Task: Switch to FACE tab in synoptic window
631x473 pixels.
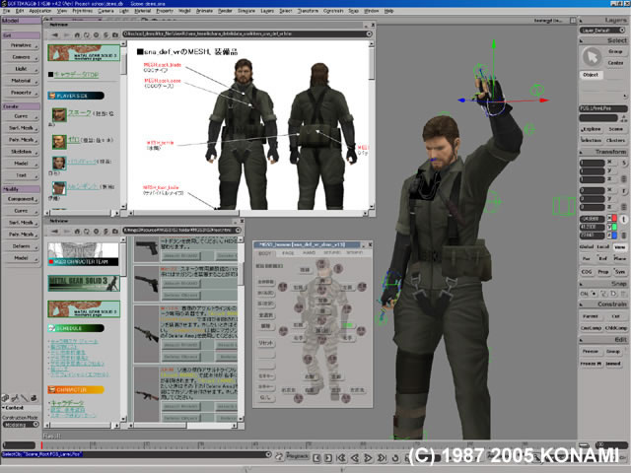Action: tap(288, 253)
